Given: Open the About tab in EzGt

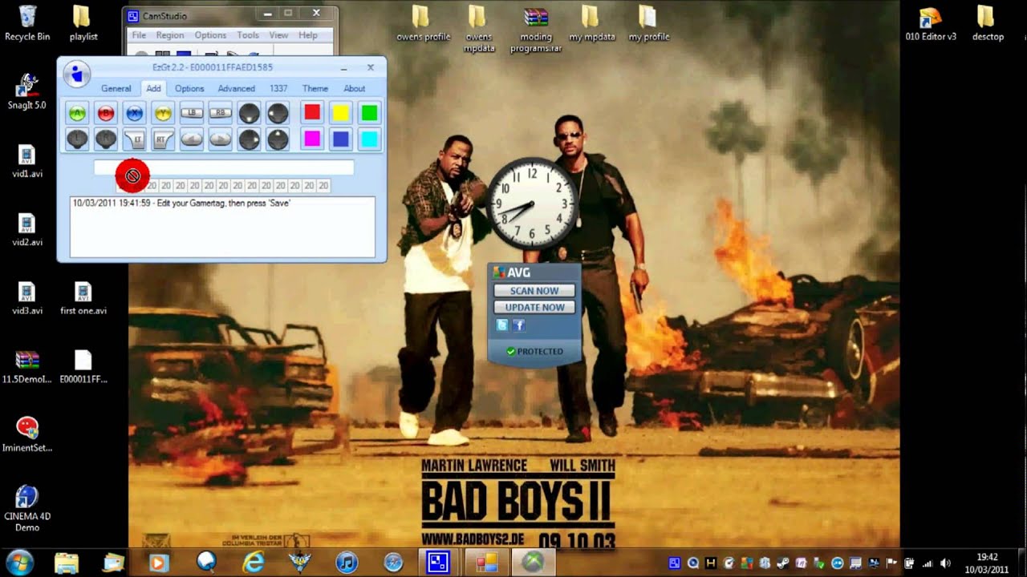Looking at the screenshot, I should point(354,88).
